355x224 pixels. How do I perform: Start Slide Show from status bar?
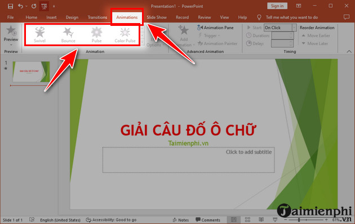coord(275,219)
